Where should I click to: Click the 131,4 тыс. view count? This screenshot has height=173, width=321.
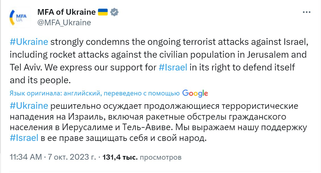[x=120, y=157]
